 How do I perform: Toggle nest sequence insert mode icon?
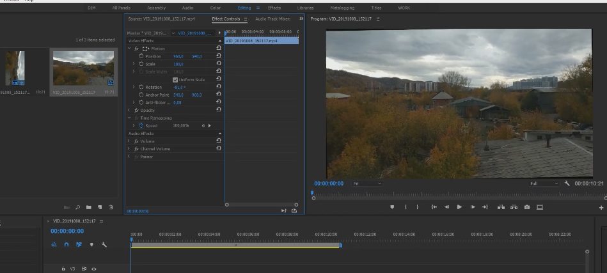coord(54,244)
